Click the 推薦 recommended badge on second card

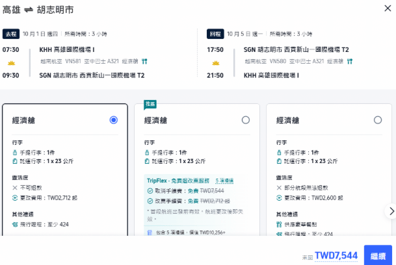(x=150, y=104)
